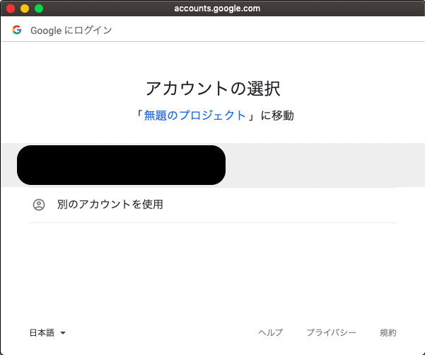
Task: Click the person icon for another account
Action: pyautogui.click(x=39, y=205)
